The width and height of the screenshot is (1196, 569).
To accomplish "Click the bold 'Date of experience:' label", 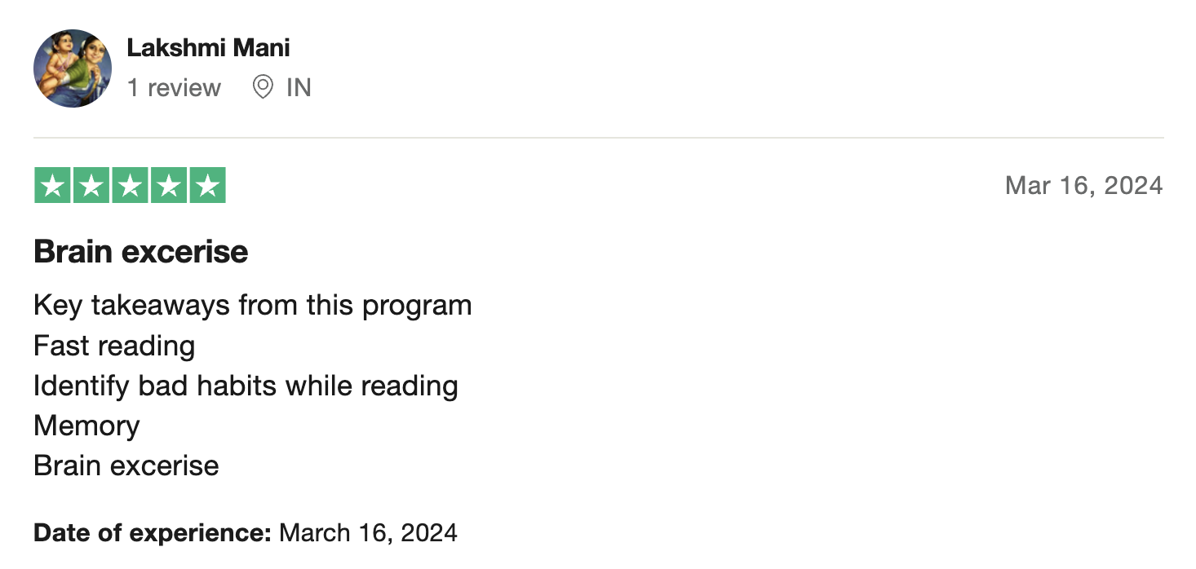I will [153, 533].
